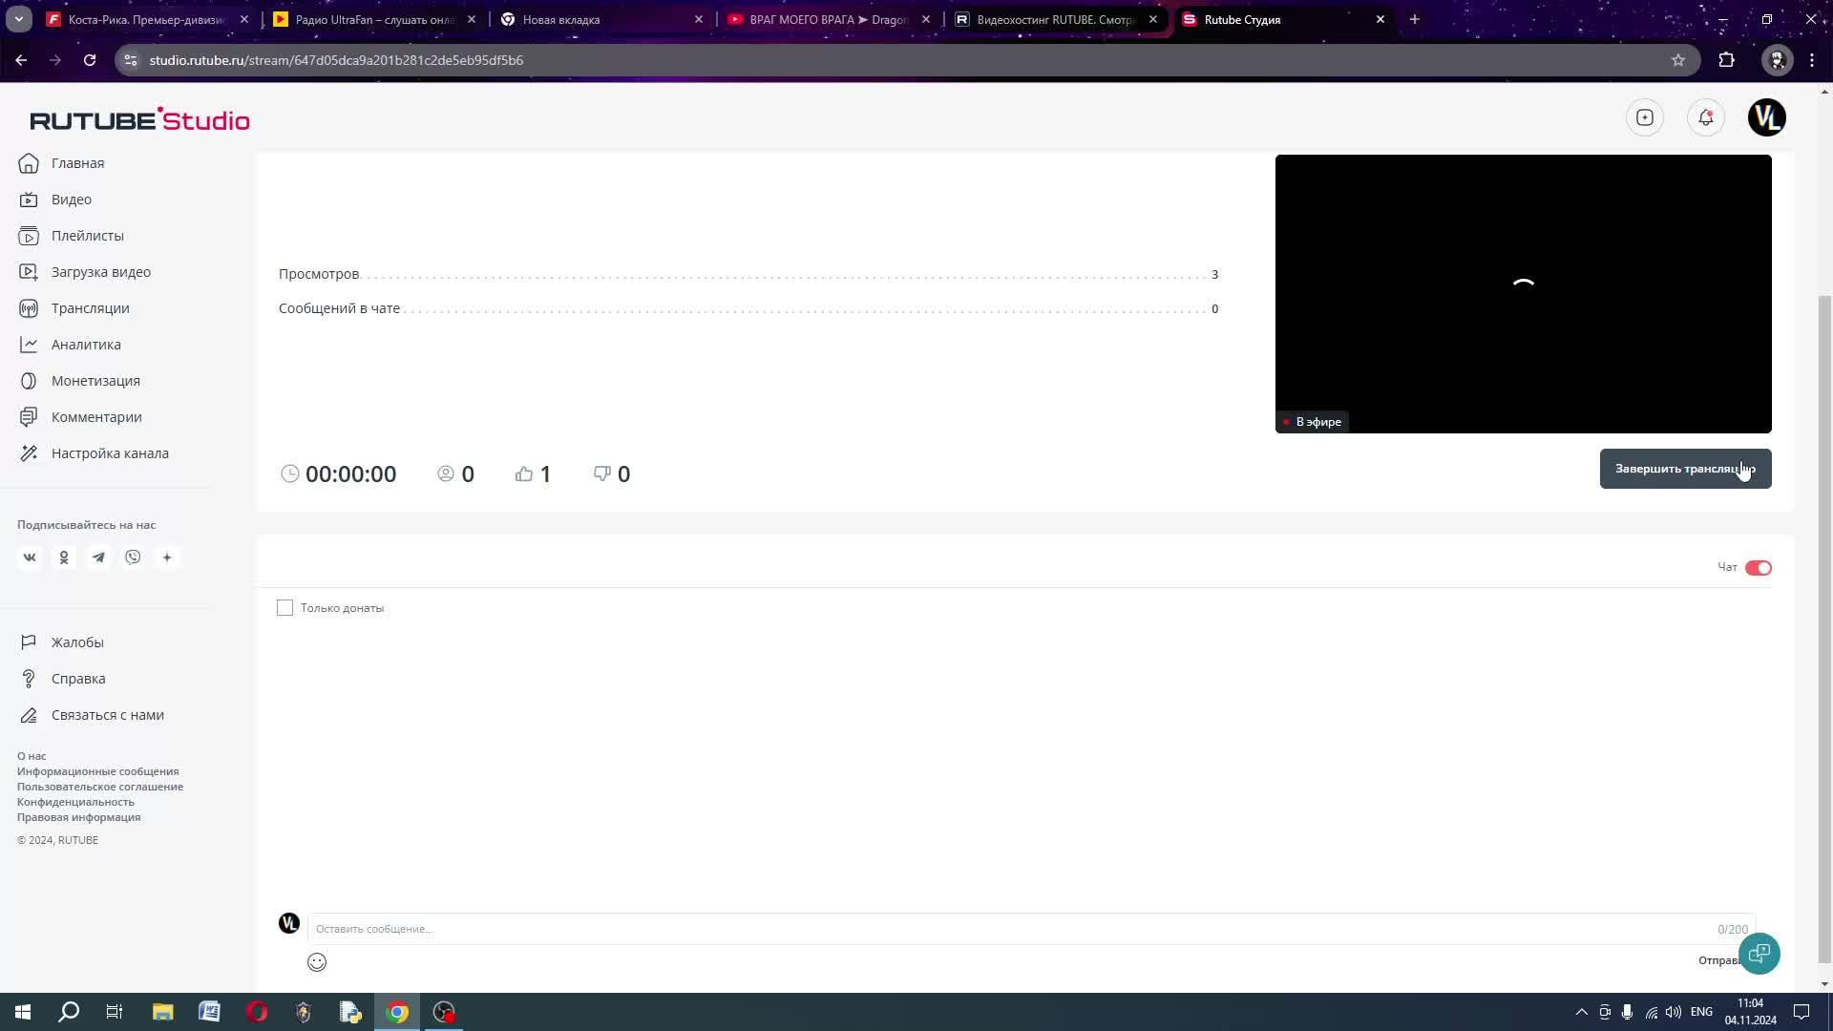Expand the system tray hidden icons chevron

pyautogui.click(x=1581, y=1012)
